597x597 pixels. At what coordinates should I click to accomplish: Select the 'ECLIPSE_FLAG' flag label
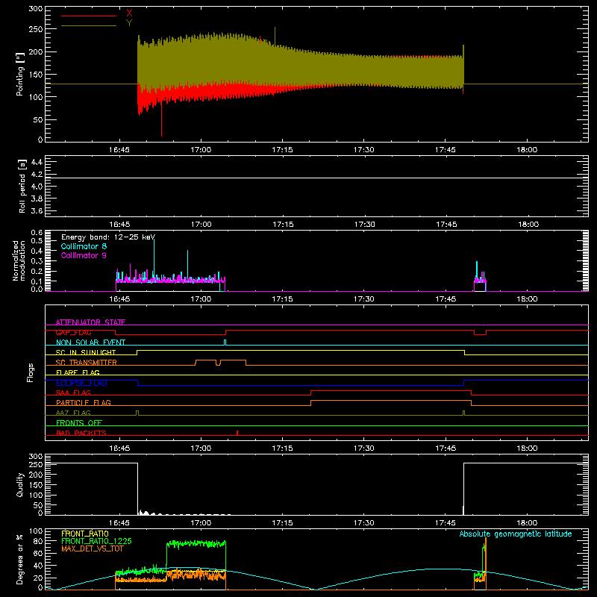pos(81,383)
